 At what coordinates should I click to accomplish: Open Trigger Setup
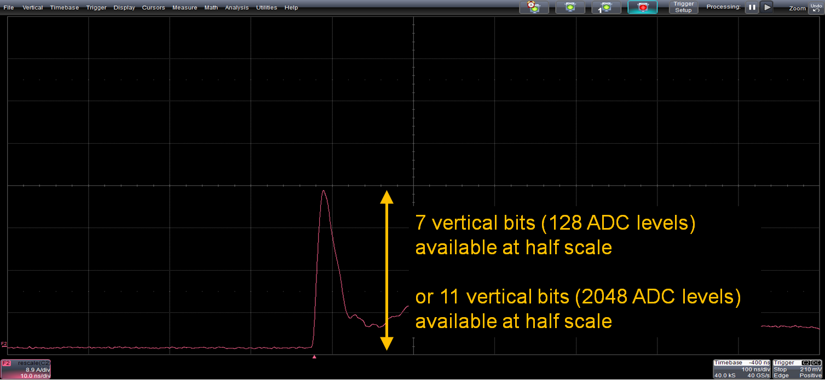click(683, 7)
